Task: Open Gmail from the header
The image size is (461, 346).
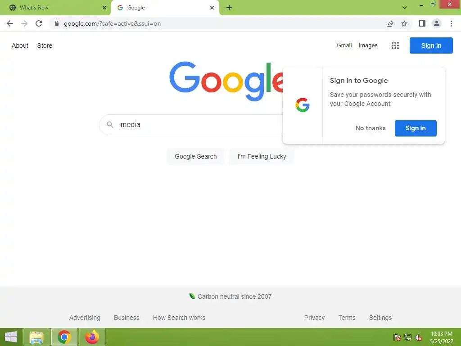Action: tap(344, 46)
